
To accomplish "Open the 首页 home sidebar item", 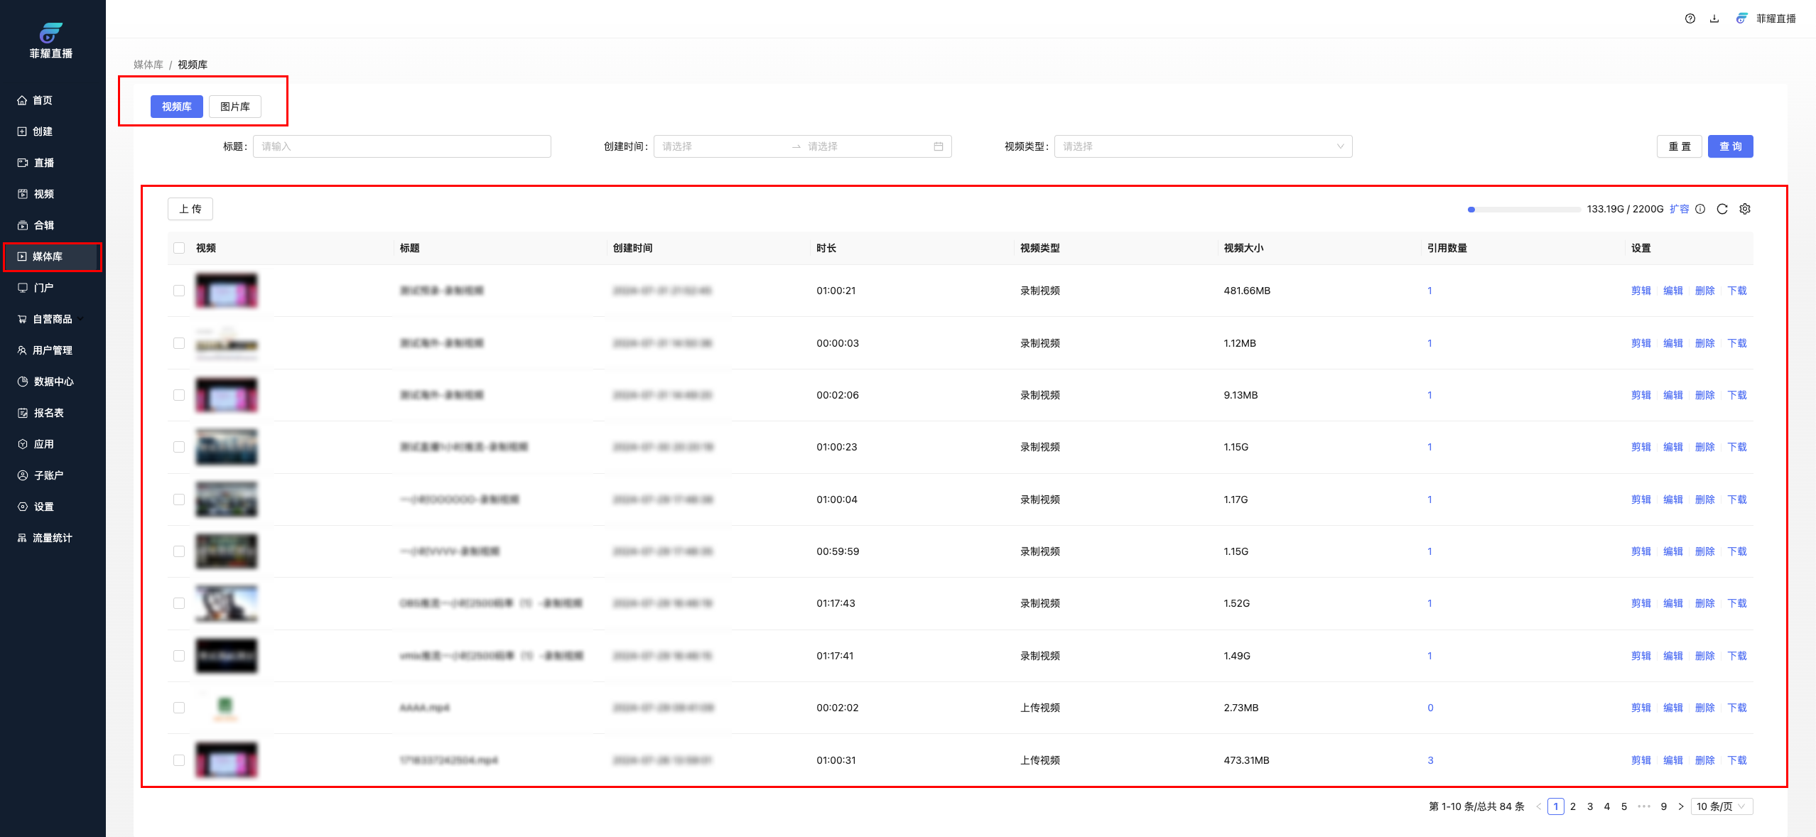I will (x=43, y=100).
